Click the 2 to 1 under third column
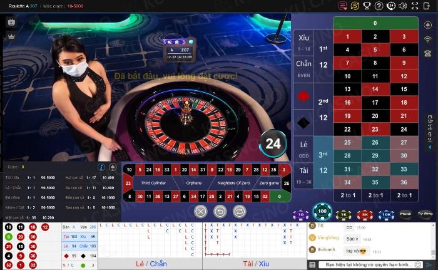This screenshot has width=438, height=270. pos(404,195)
